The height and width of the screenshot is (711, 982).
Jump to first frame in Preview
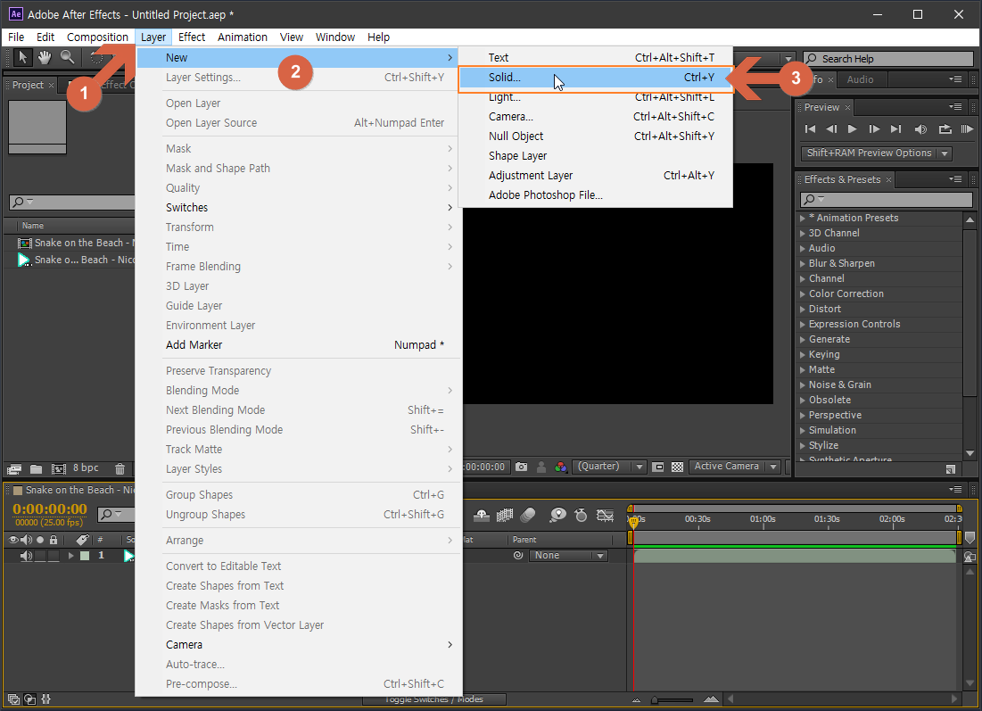point(810,129)
